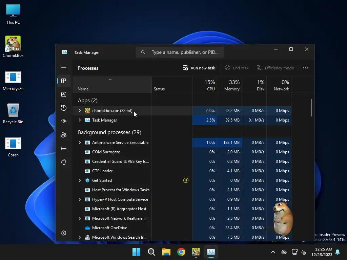Sort by the Network column header

click(x=279, y=85)
